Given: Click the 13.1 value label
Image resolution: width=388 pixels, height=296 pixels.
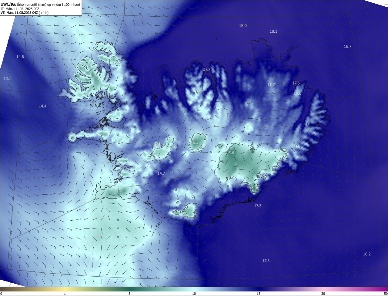Looking at the screenshot, I should [x=7, y=79].
